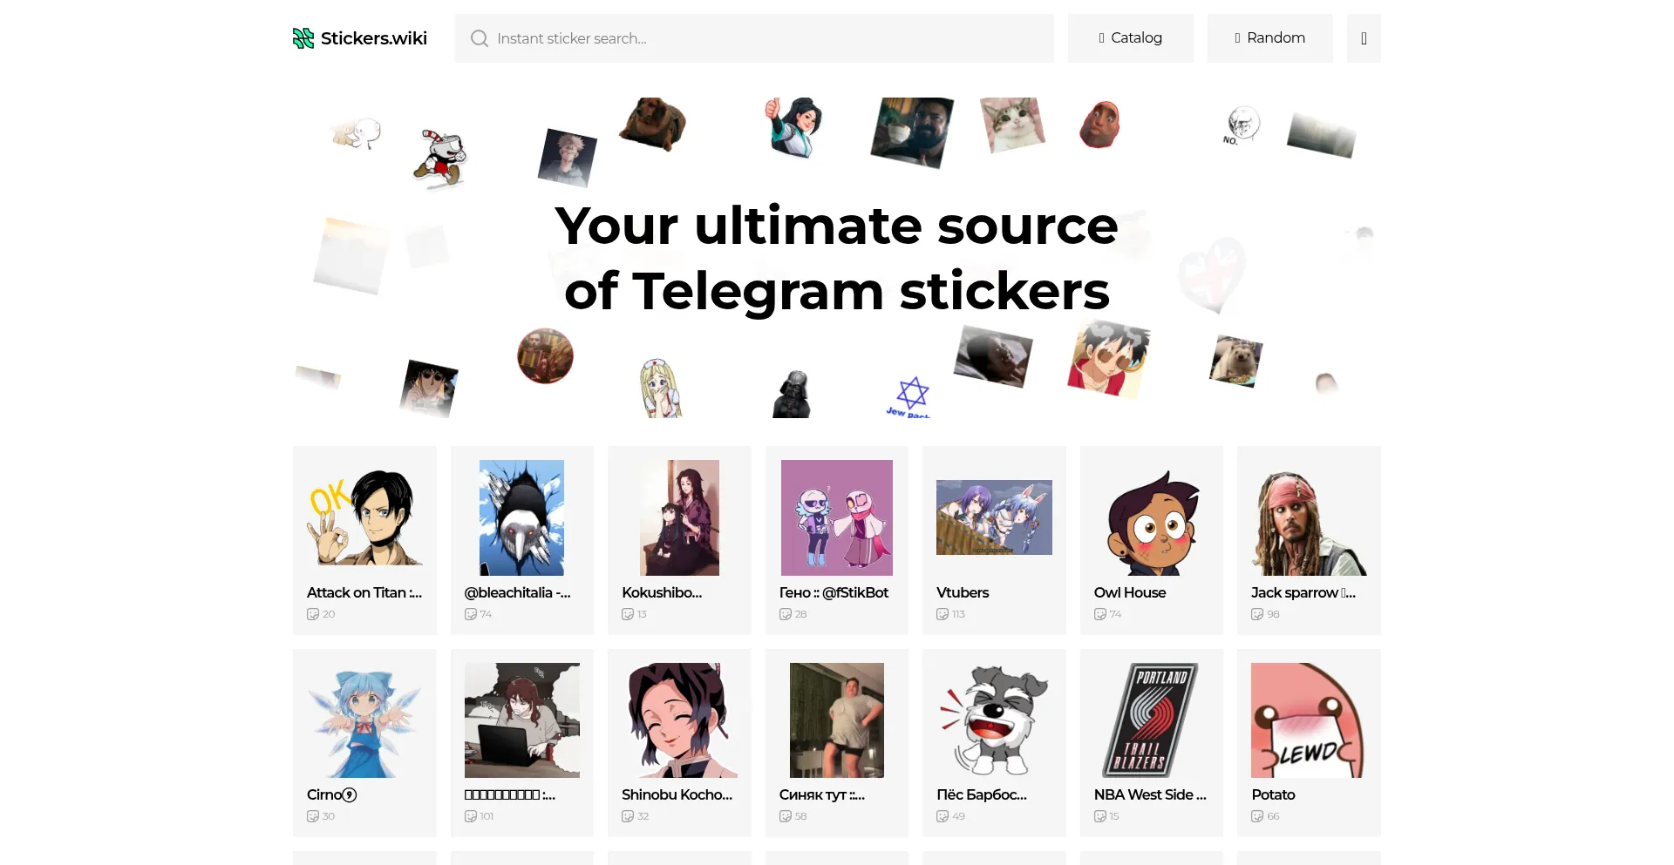Open the icon-only menu button at top right
Screen dimensions: 1674x865
click(1364, 38)
